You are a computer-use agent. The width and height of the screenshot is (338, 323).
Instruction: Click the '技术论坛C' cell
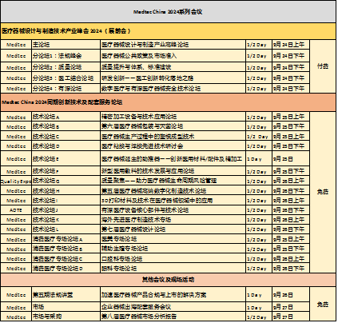66,137
